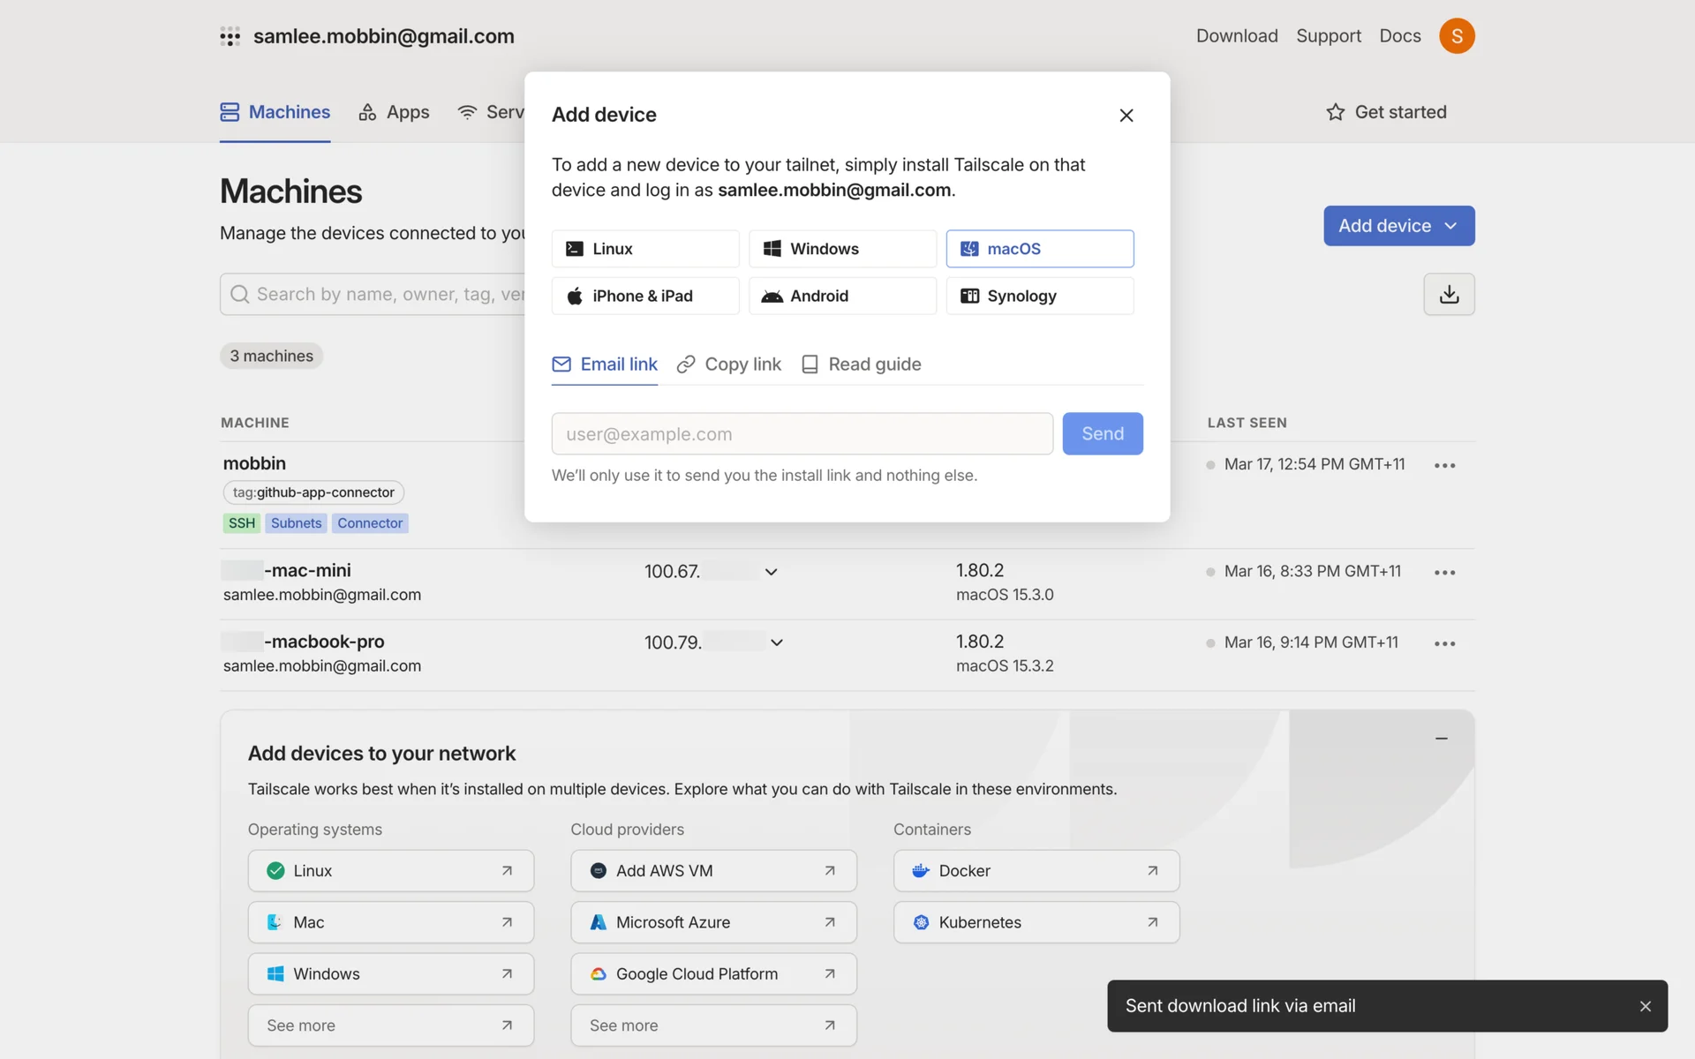Expand the macbook-pro IP address chevron
Viewport: 1695px width, 1059px height.
click(776, 642)
